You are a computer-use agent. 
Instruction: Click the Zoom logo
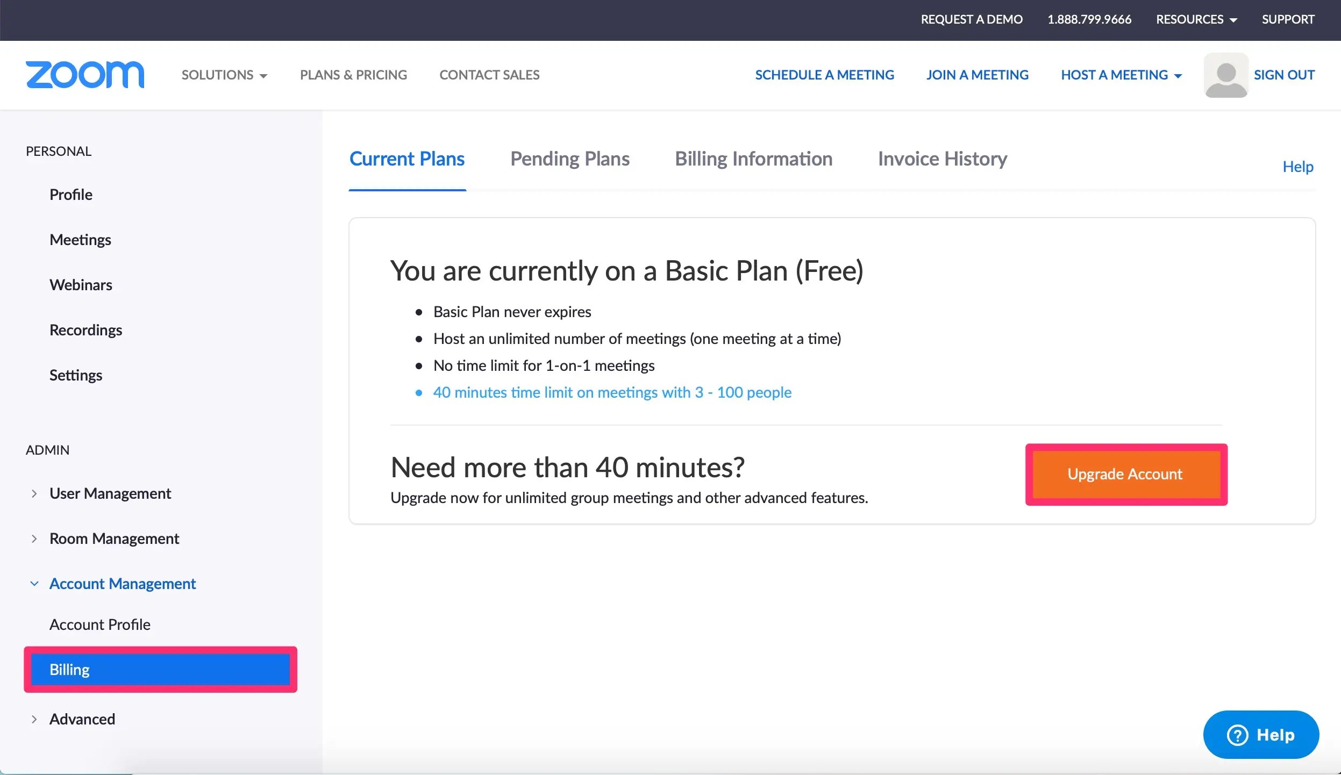[x=85, y=75]
